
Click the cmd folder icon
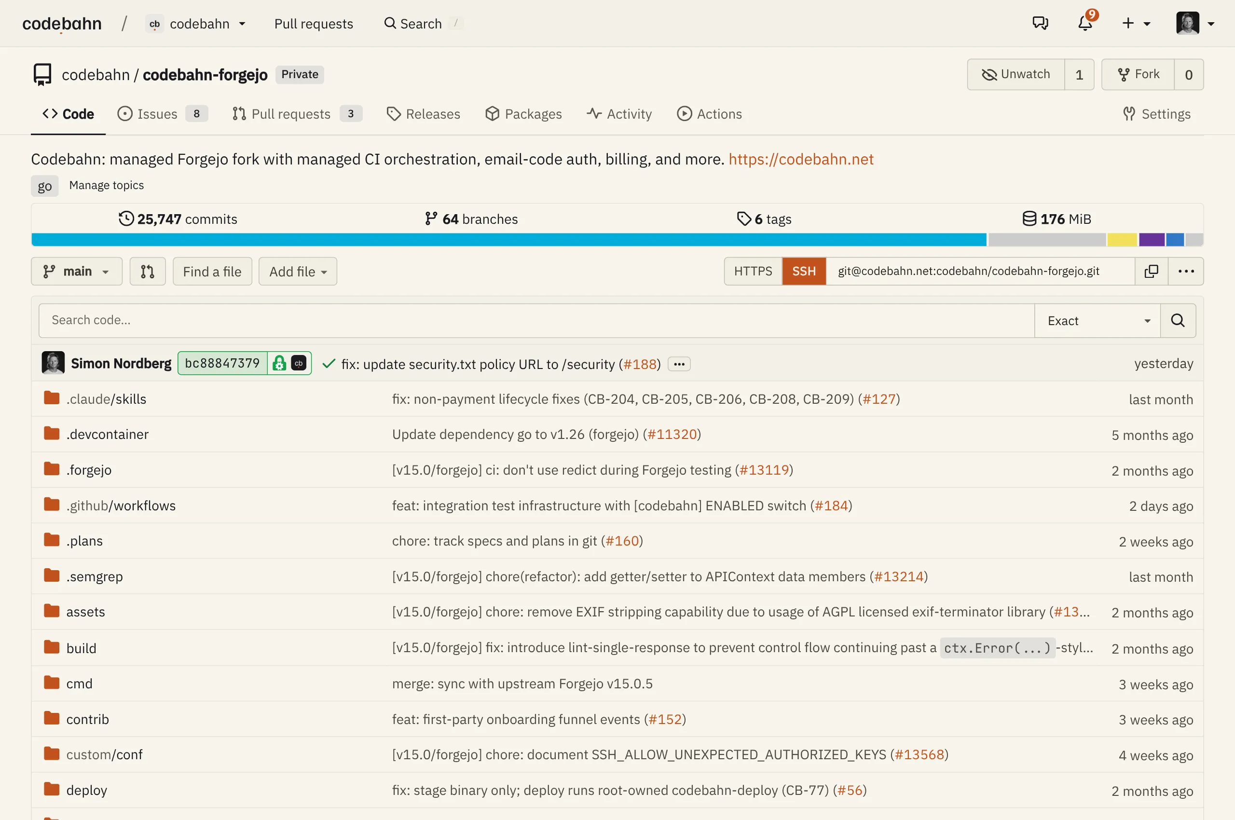(52, 683)
